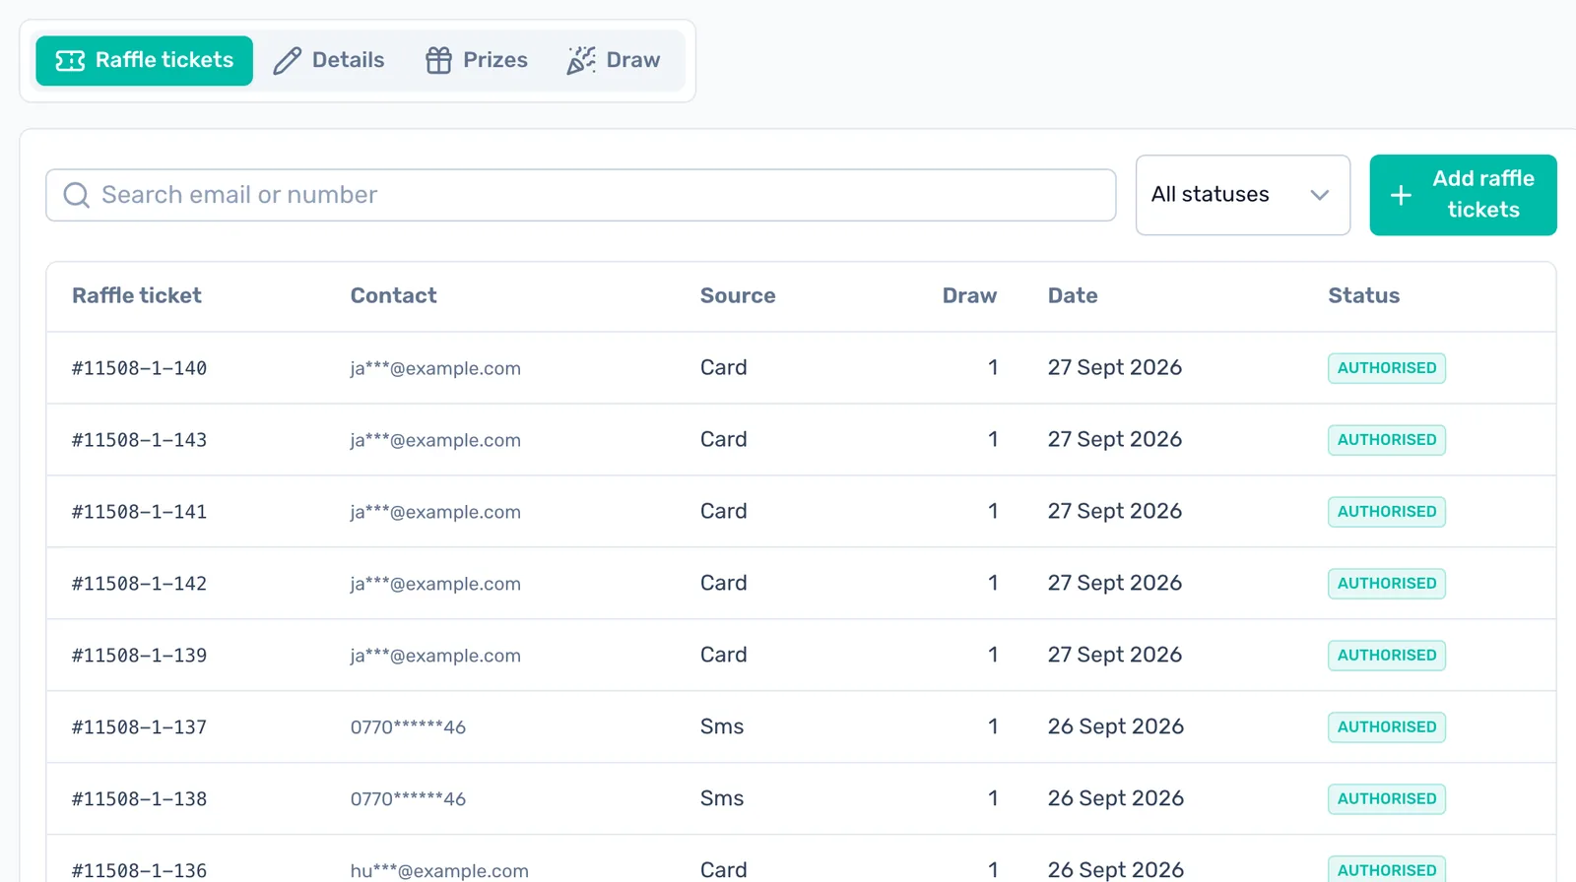Image resolution: width=1576 pixels, height=882 pixels.
Task: Click the pencil icon beside Details
Action: pyautogui.click(x=287, y=61)
